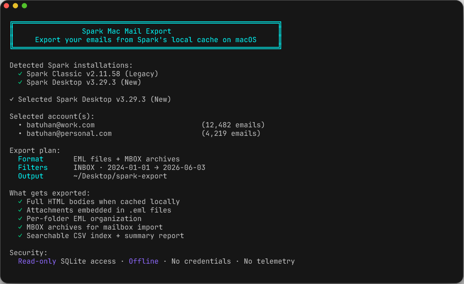Click checkmark next to Full HTML bodies
The width and height of the screenshot is (464, 284).
pyautogui.click(x=20, y=202)
